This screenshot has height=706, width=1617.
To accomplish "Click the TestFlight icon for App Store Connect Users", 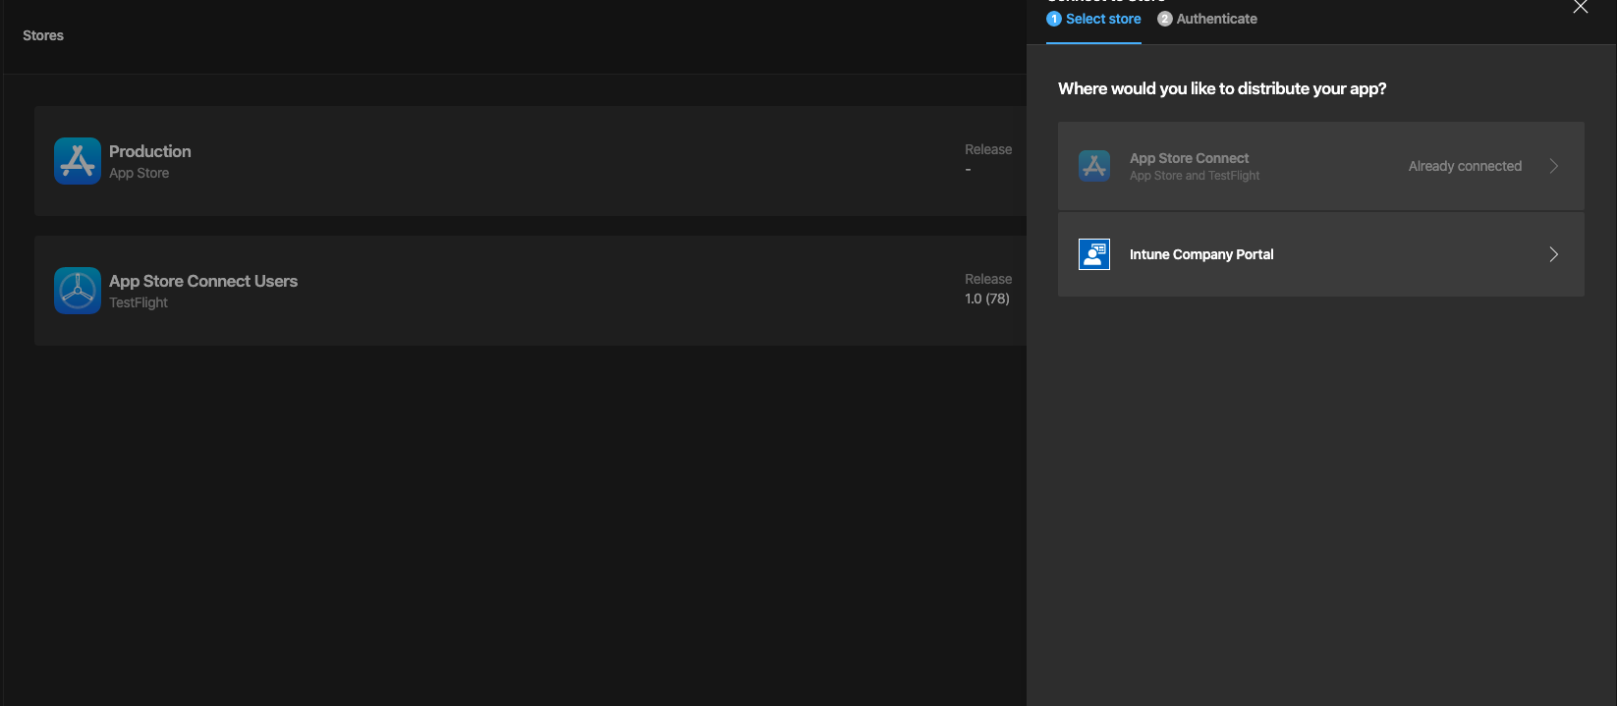I will [78, 291].
